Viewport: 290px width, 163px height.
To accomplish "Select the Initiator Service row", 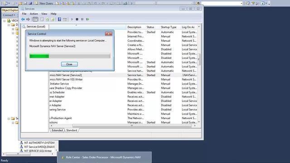I will [x=123, y=84].
